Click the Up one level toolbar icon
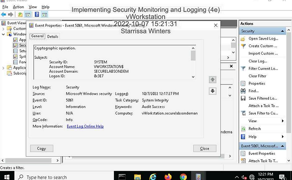Screen dimensions: 292x180 pos(20,14)
